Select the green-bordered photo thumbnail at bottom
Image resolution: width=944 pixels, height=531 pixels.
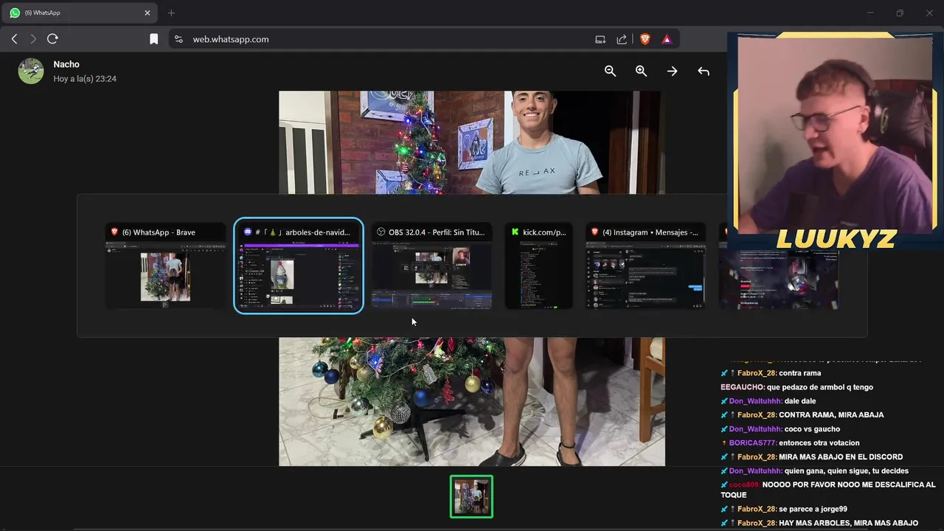[x=471, y=496]
